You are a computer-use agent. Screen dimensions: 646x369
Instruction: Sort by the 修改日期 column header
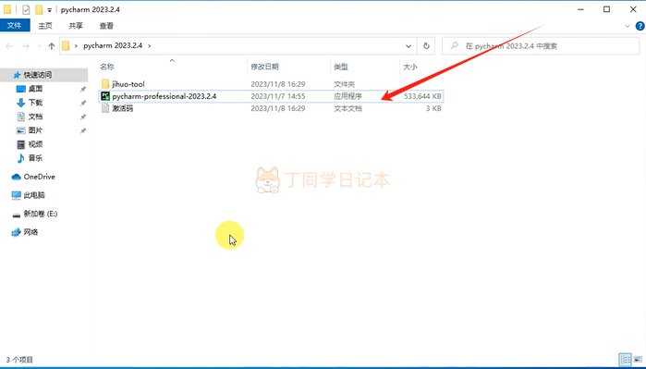265,67
